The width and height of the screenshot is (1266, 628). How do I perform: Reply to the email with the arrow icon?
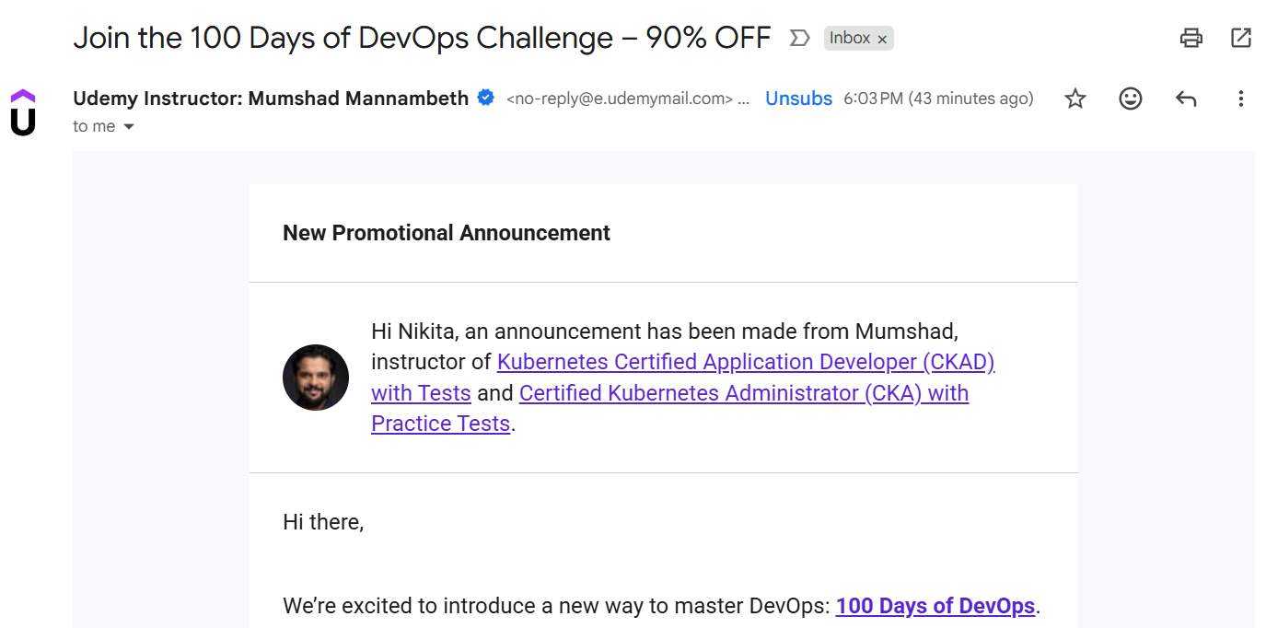click(x=1186, y=99)
